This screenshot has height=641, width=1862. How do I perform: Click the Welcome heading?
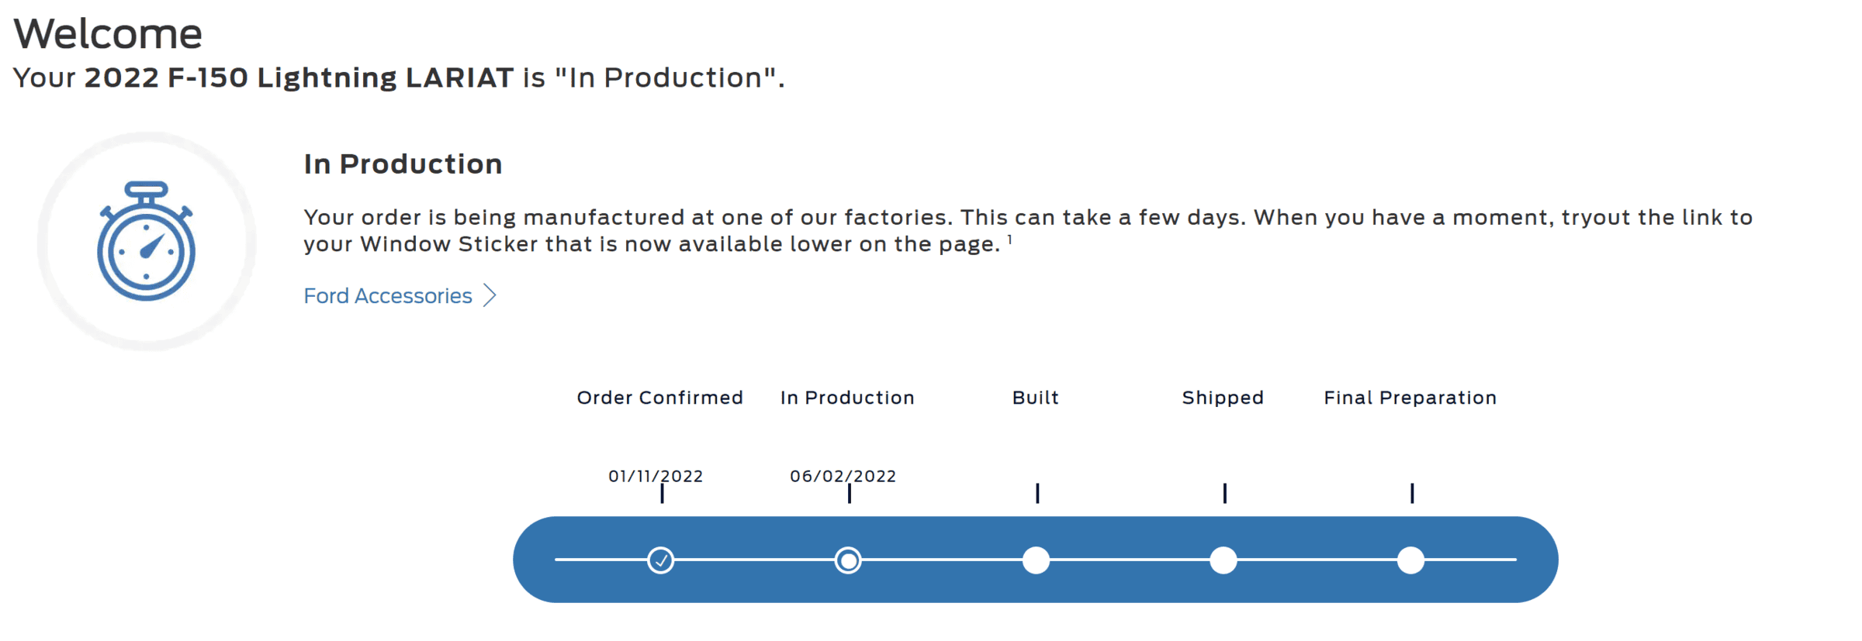tap(108, 34)
